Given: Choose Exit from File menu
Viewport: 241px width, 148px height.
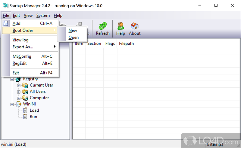Looking at the screenshot, I should point(30,73).
